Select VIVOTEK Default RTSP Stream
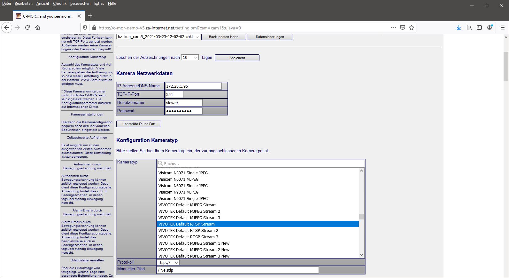This screenshot has height=278, width=509. pos(258,224)
